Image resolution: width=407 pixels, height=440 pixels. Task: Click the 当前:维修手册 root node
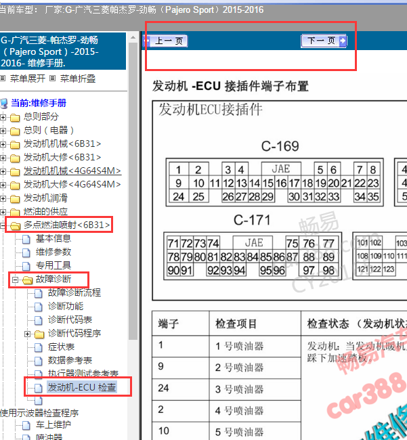click(x=39, y=103)
